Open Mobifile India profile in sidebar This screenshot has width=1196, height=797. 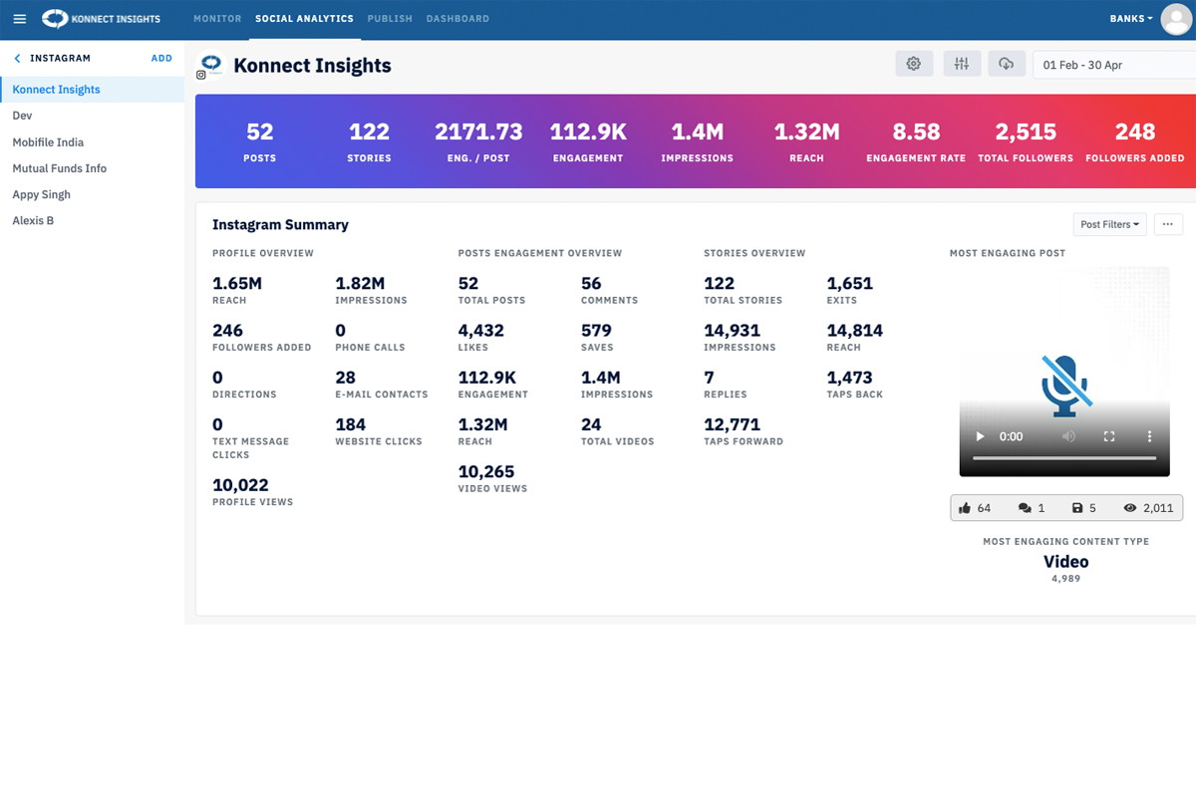[92, 142]
